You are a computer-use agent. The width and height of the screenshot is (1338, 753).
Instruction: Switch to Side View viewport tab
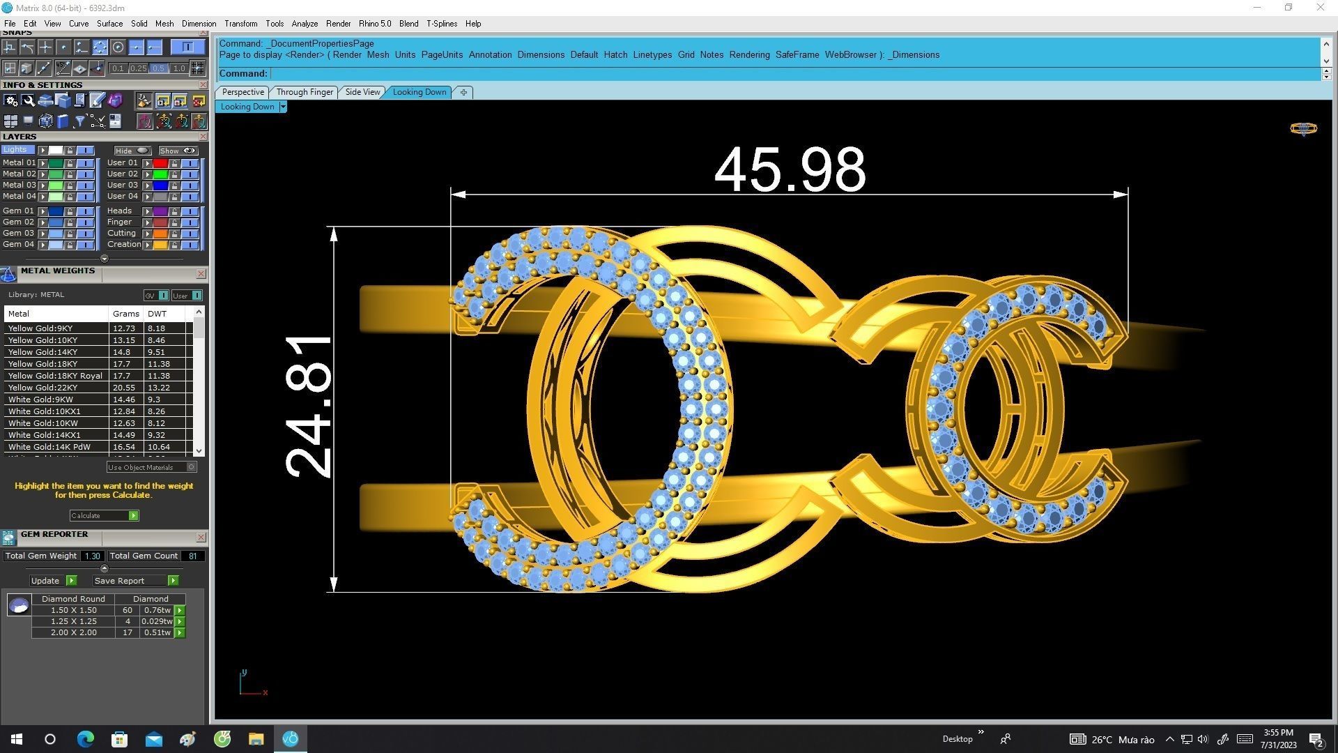click(x=362, y=92)
